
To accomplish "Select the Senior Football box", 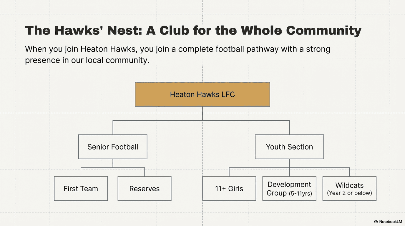I will (x=113, y=147).
